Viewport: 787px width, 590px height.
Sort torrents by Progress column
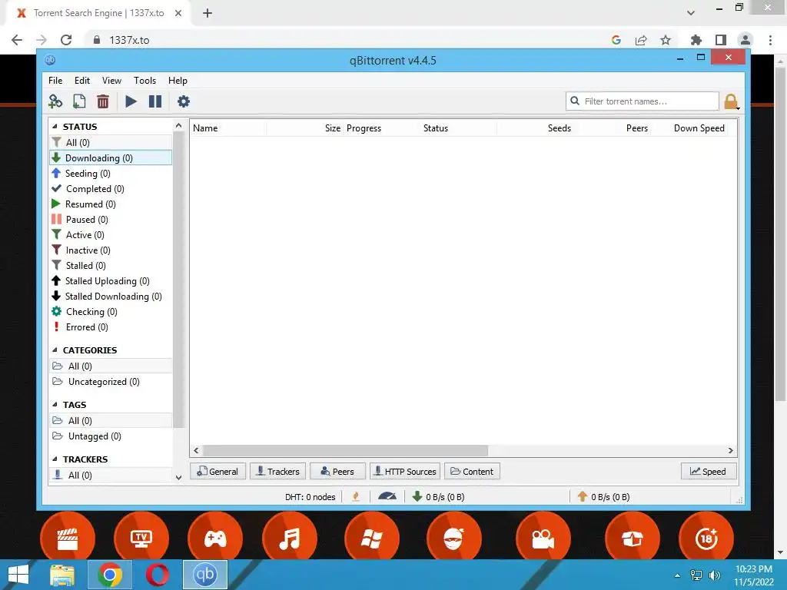click(381, 128)
